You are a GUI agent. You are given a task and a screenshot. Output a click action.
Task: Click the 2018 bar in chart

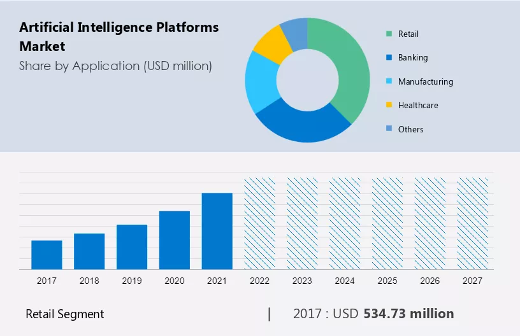point(89,251)
